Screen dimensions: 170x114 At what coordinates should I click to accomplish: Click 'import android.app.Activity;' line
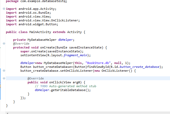(x=31, y=9)
